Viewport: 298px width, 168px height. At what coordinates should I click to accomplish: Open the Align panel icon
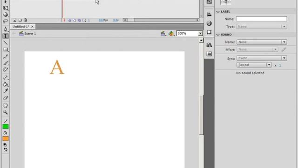point(209,14)
